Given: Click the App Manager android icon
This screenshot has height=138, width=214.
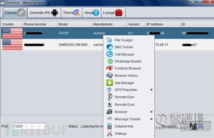Looking at the screenshot, I should click(110, 83).
